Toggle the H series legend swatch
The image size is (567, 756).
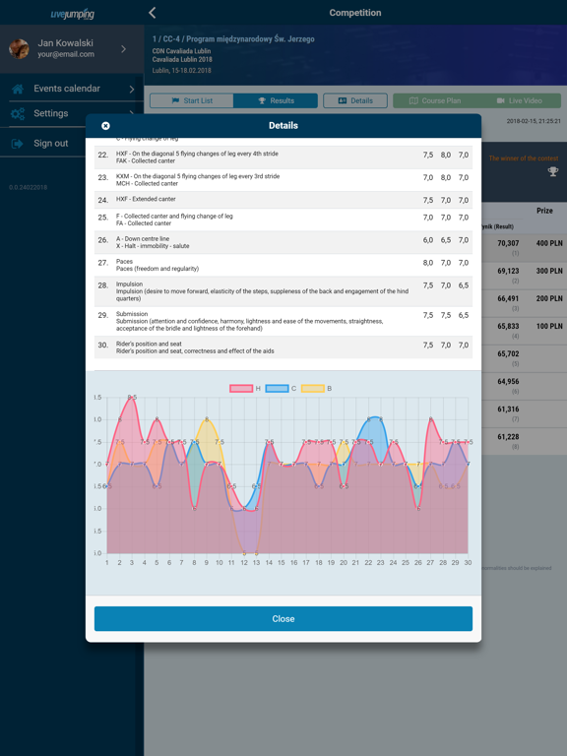[x=241, y=388]
